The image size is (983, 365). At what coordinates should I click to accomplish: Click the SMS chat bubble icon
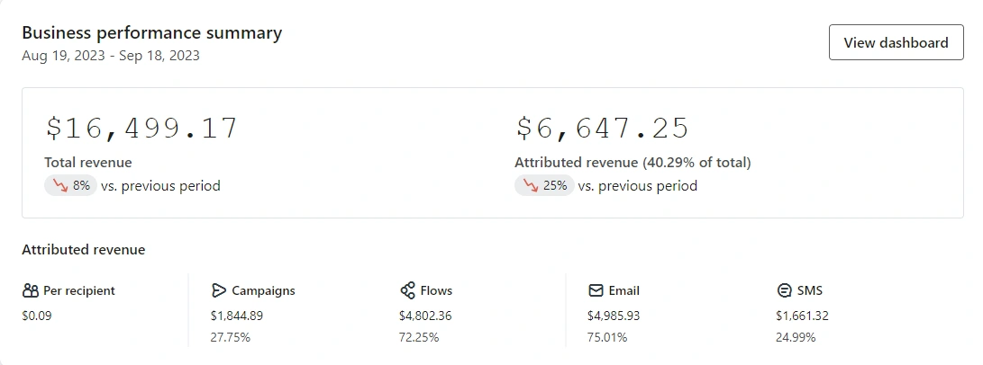click(x=784, y=290)
